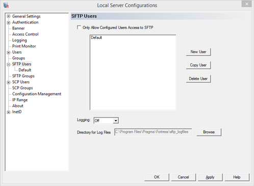254x186 pixels.
Task: Click the Delete User button
Action: coord(198,79)
